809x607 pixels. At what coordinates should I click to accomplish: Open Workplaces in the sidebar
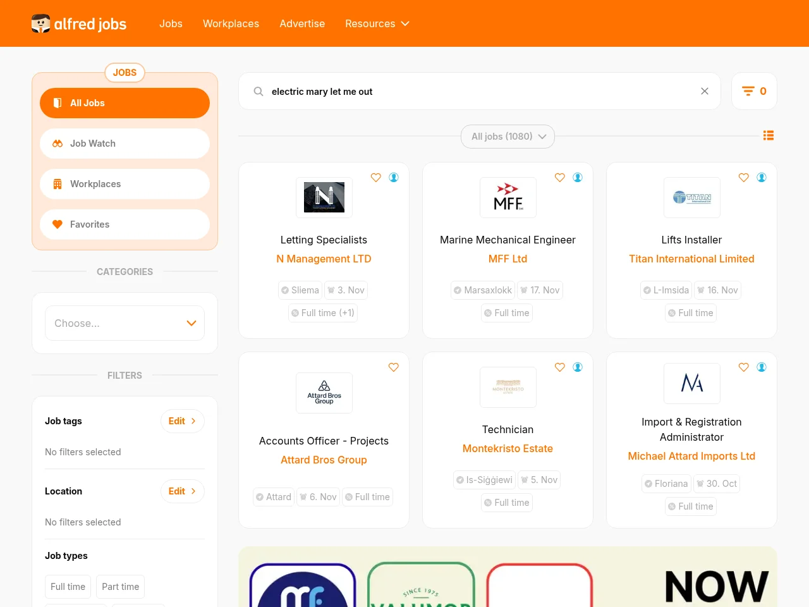tap(125, 184)
